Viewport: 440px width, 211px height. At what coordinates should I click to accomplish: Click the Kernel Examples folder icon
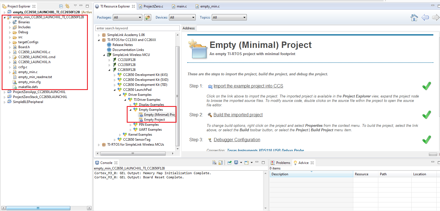pyautogui.click(x=125, y=134)
